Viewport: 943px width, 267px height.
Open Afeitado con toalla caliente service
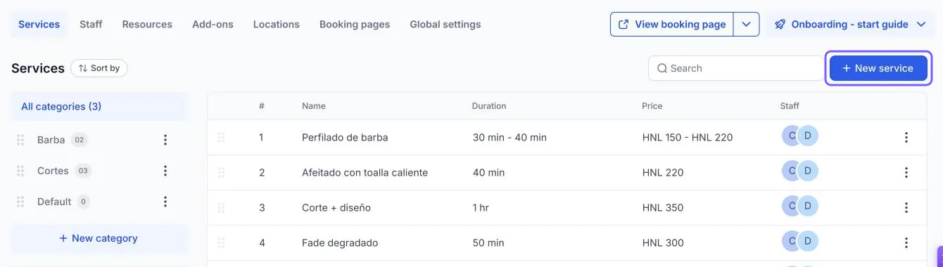coord(365,172)
